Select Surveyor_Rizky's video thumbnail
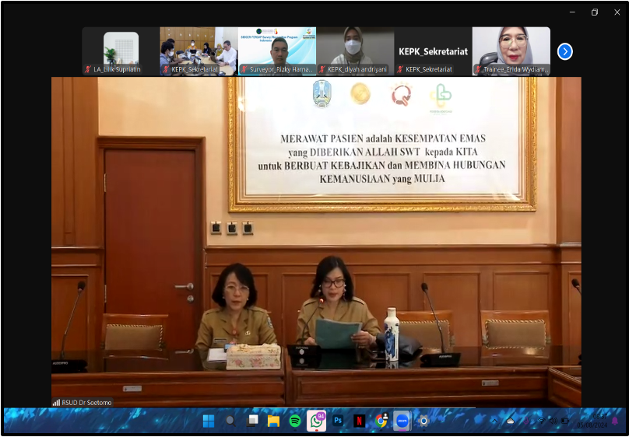629x437 pixels. pyautogui.click(x=277, y=51)
